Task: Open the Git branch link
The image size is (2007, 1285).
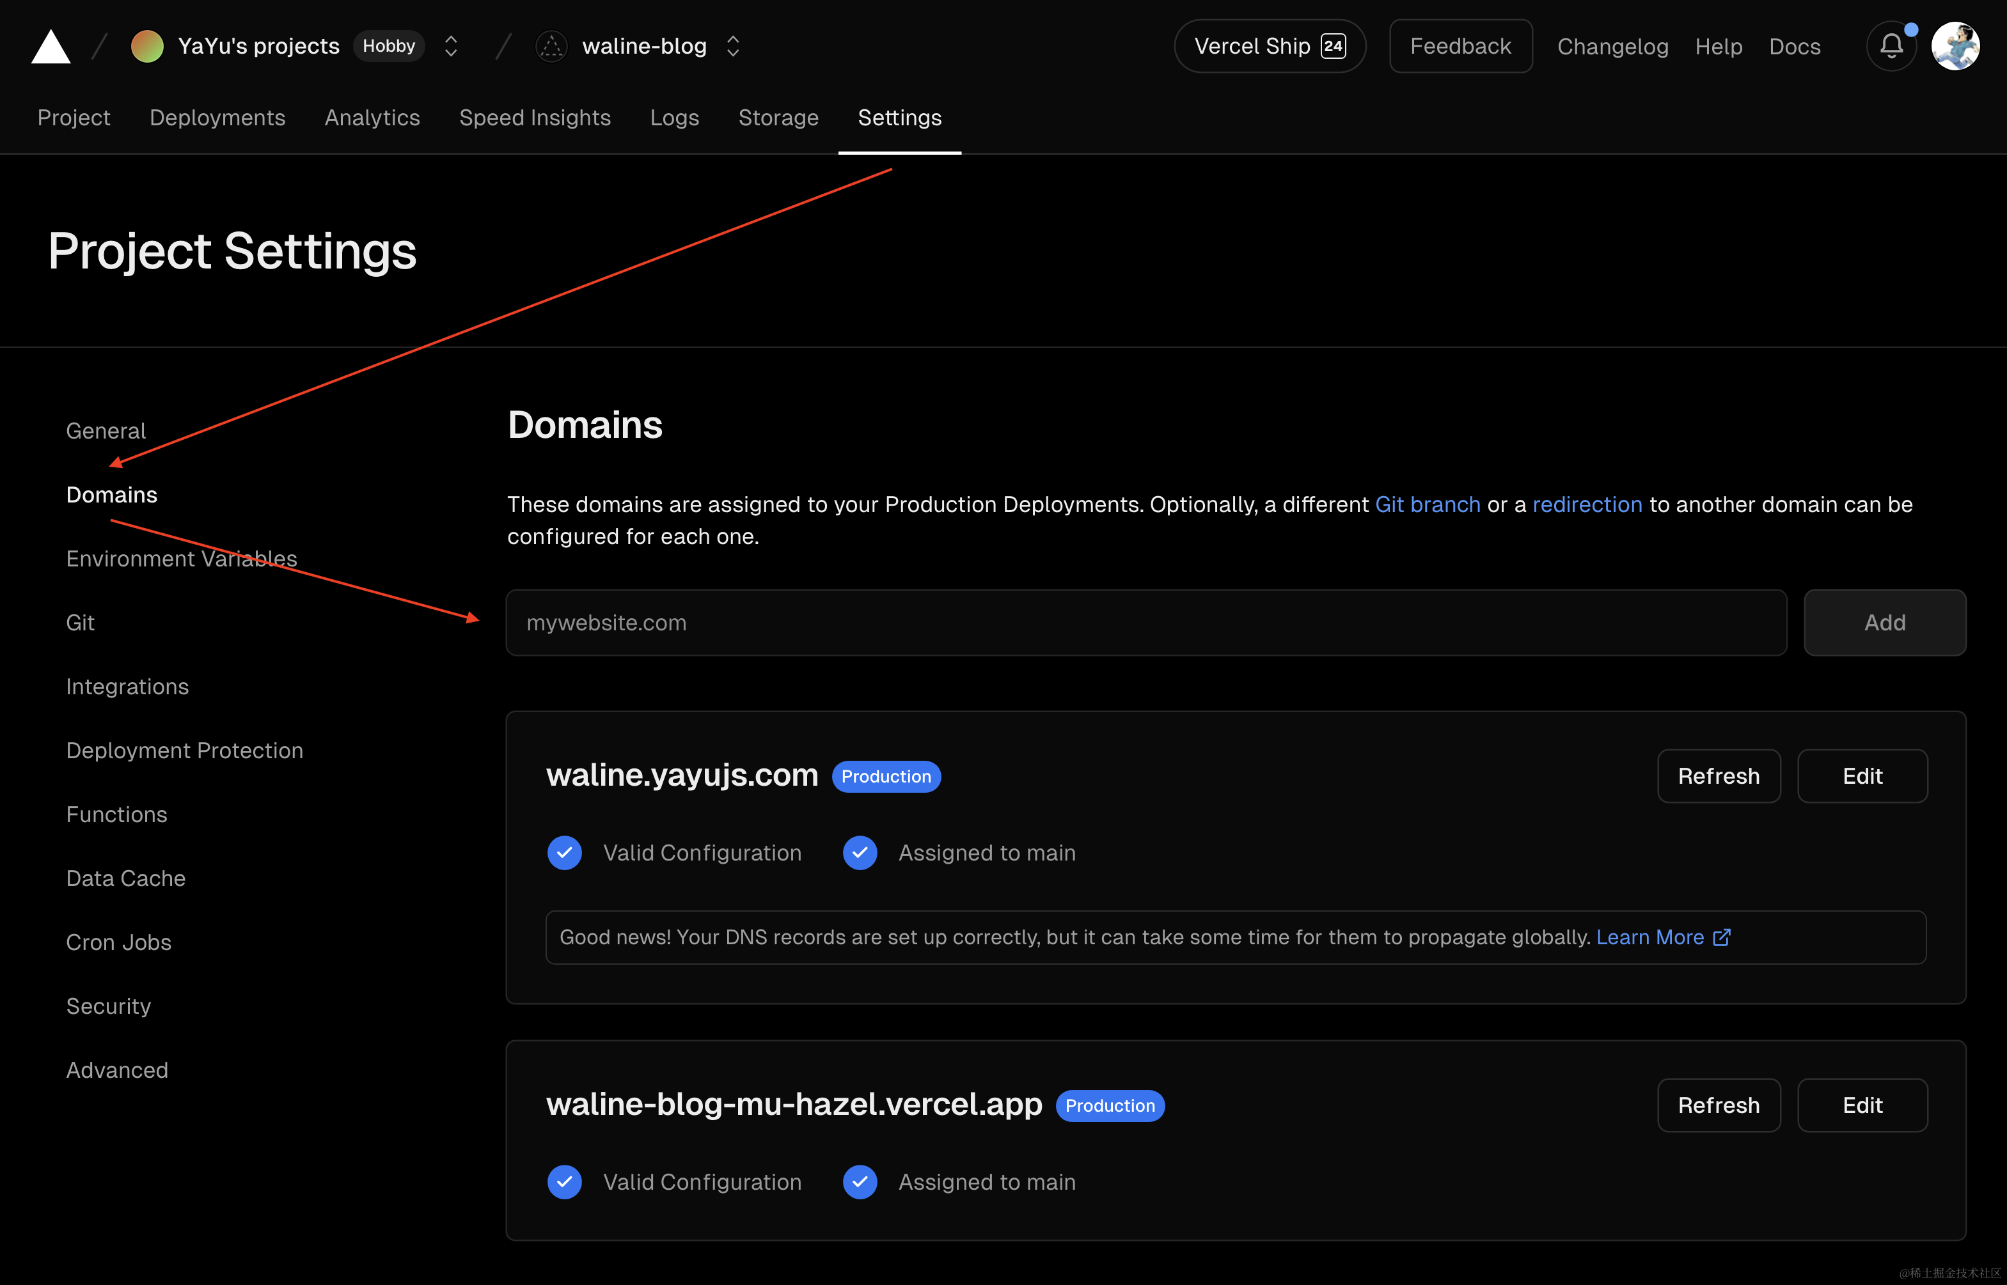Action: [x=1427, y=504]
